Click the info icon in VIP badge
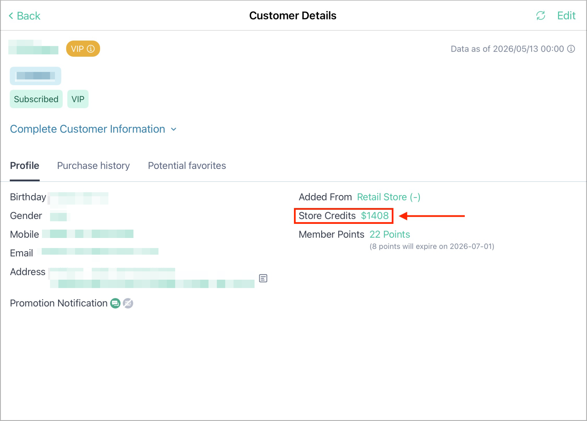Viewport: 587px width, 421px height. [x=91, y=49]
